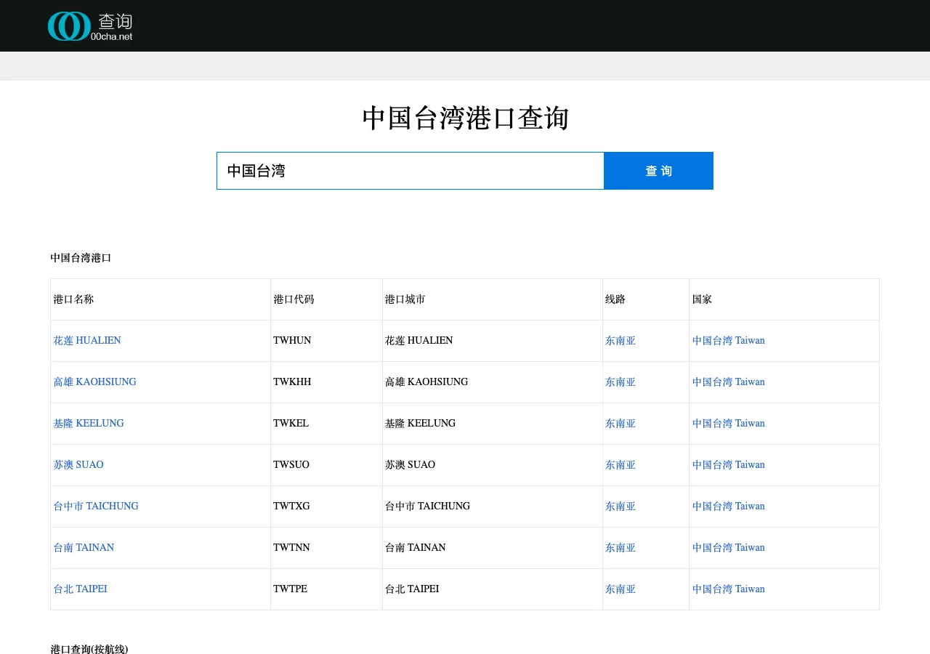930x654 pixels.
Task: Select the port code TWTPE
Action: click(290, 589)
